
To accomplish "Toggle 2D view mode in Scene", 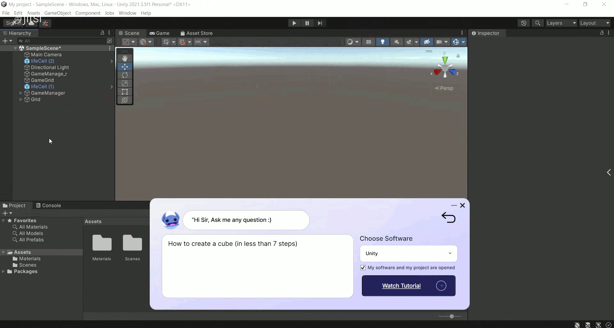I will pyautogui.click(x=368, y=42).
